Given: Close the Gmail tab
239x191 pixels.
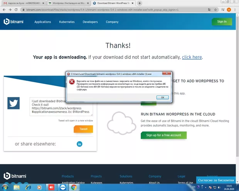Looking at the screenshot, I should pyautogui.click(x=43, y=3).
